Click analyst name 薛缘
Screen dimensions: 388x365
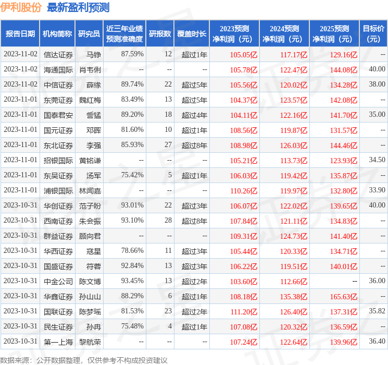94,85
